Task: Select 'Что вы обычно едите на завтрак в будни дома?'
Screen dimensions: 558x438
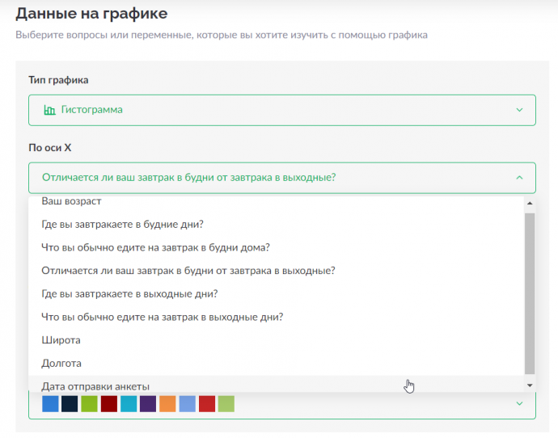Action: click(276, 247)
